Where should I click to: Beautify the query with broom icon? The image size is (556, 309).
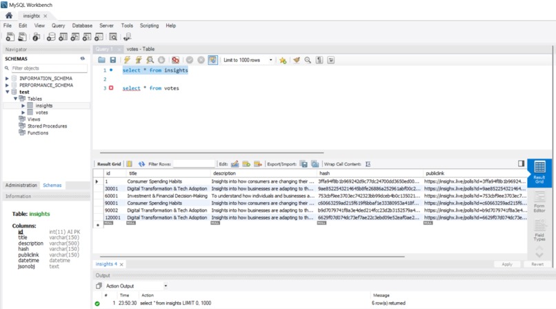pos(297,60)
